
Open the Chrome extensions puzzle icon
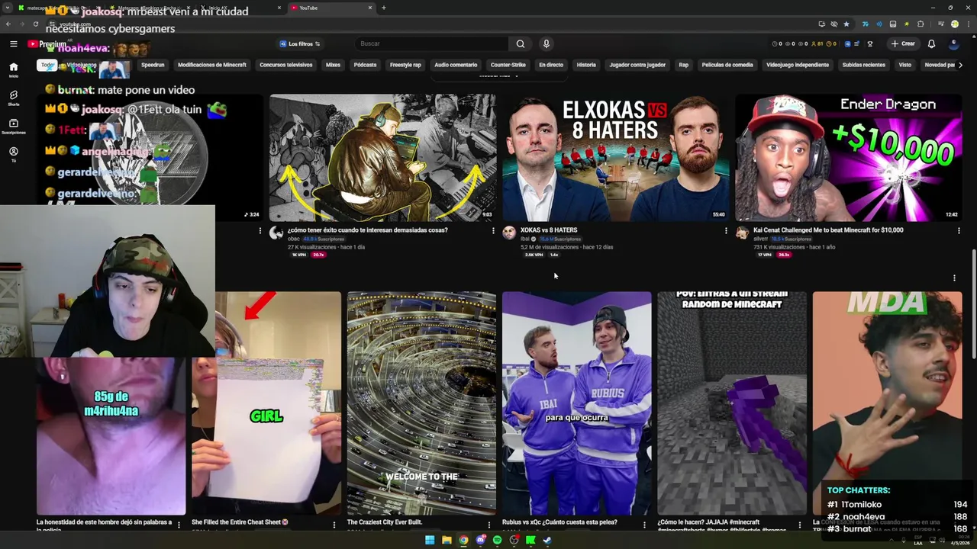tap(921, 24)
